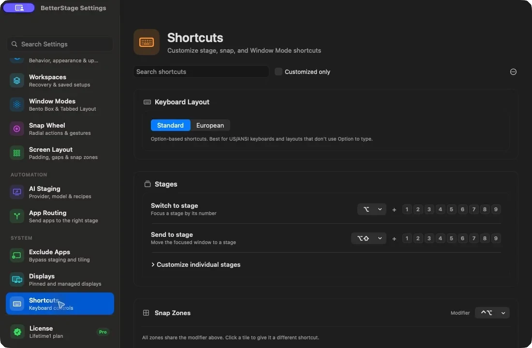
Task: Open the License Lifetime1 plan section
Action: click(x=59, y=332)
